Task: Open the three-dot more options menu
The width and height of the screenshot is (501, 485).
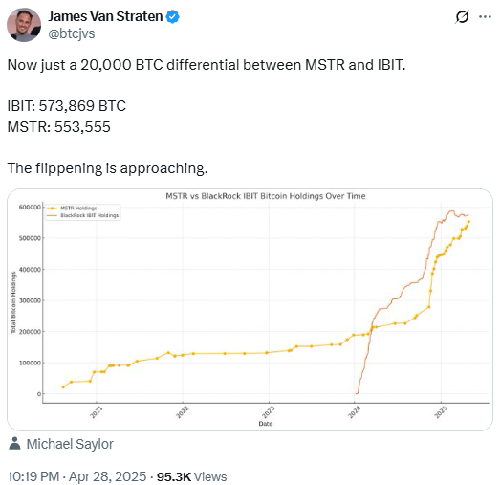Action: tap(485, 16)
